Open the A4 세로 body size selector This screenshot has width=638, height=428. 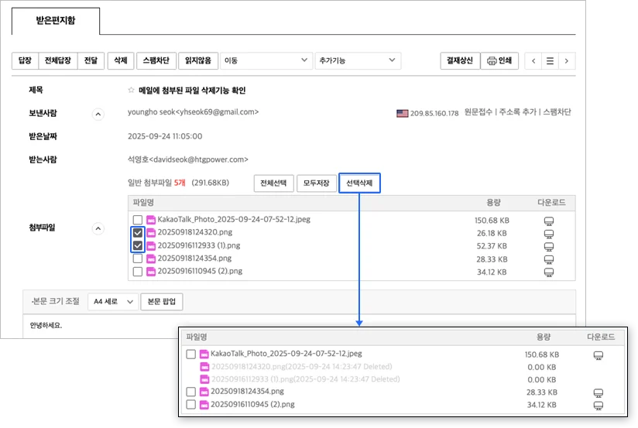click(x=112, y=301)
